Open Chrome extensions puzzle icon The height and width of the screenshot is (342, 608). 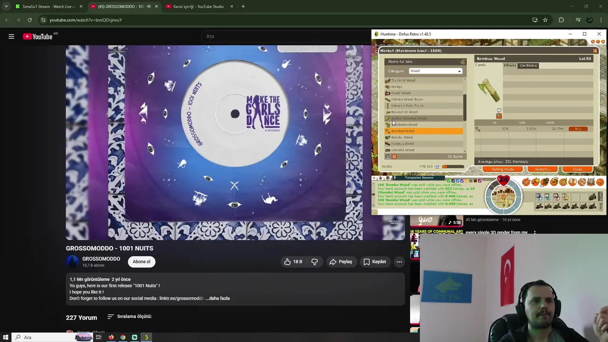[561, 20]
